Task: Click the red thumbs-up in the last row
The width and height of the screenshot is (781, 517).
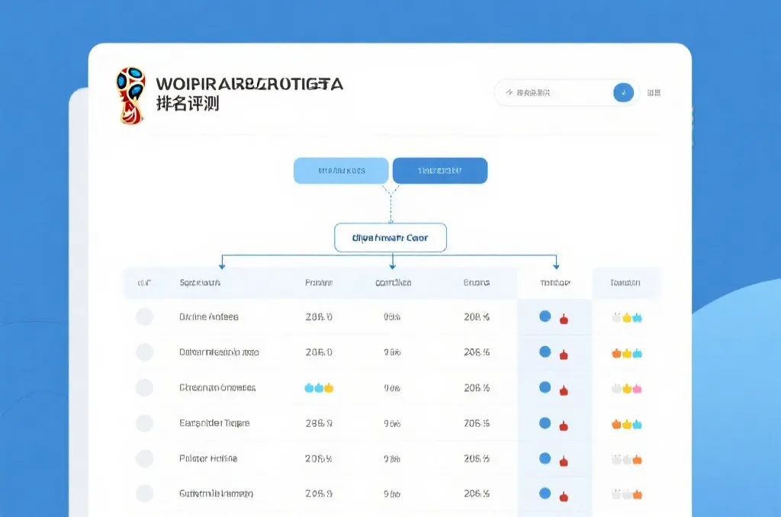Action: click(564, 496)
